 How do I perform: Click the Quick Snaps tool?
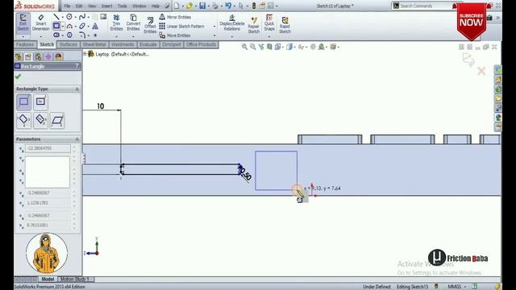click(x=269, y=23)
